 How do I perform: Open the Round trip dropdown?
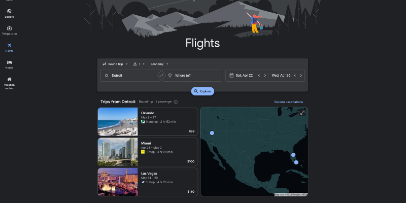[x=115, y=64]
